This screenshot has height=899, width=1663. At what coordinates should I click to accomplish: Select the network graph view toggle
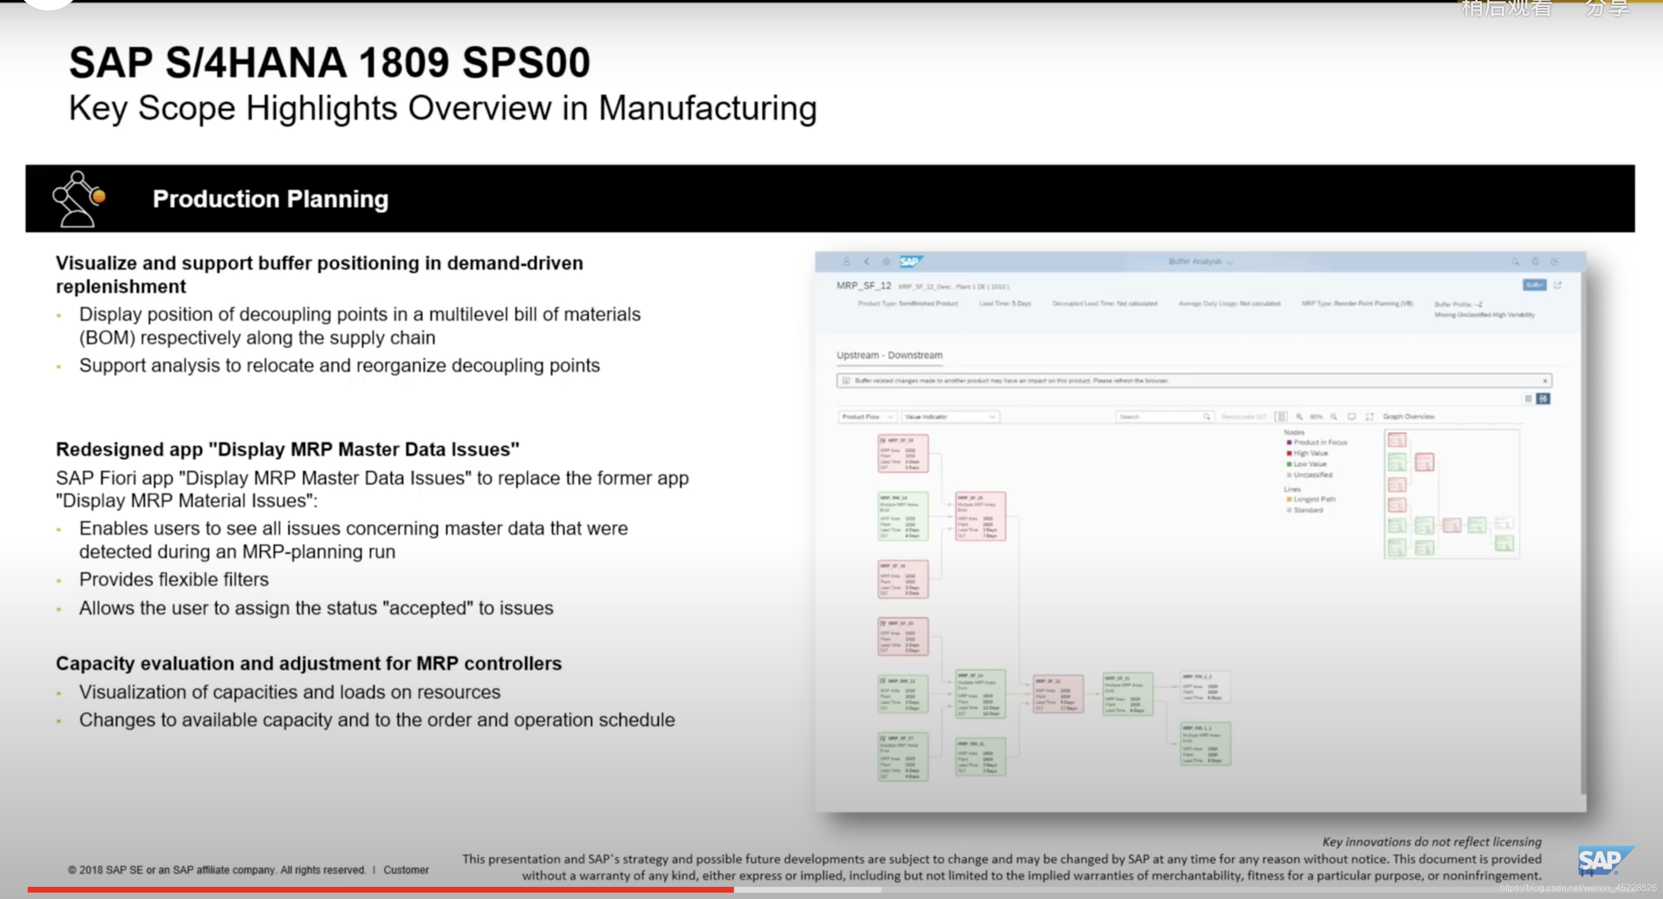tap(1543, 399)
